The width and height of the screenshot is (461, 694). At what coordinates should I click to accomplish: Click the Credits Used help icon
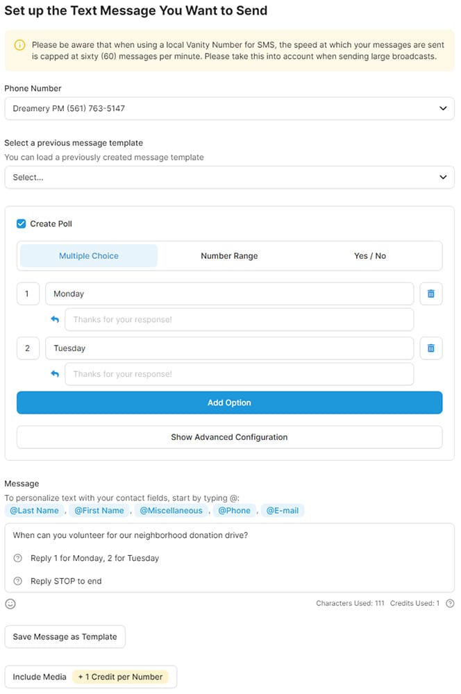pos(450,604)
